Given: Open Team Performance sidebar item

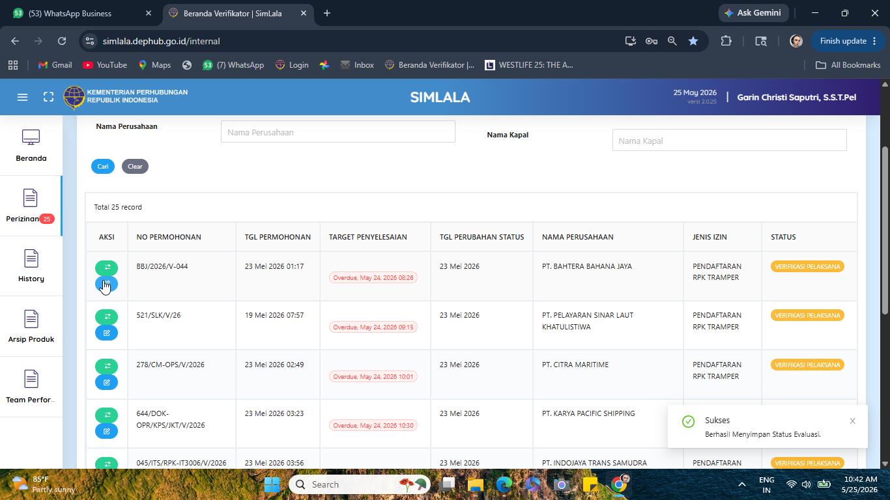Looking at the screenshot, I should tap(31, 387).
